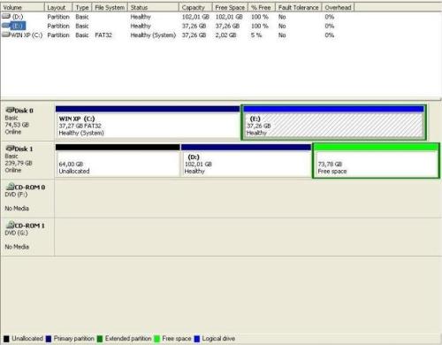
Task: Sort by the Type column header
Action: tap(82, 7)
